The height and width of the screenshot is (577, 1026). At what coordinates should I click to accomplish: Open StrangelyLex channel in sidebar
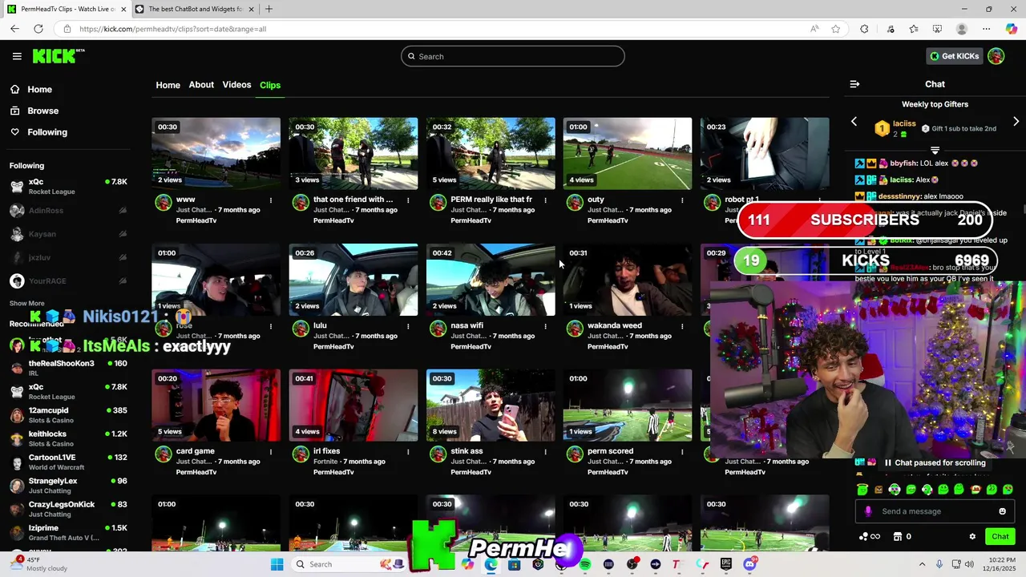tap(68, 486)
